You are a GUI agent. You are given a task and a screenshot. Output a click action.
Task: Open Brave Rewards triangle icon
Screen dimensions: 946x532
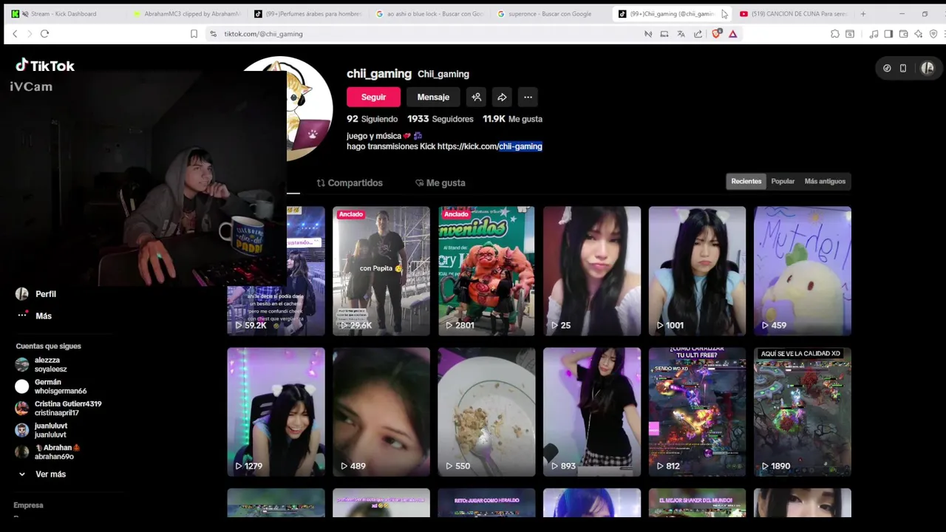coord(733,34)
